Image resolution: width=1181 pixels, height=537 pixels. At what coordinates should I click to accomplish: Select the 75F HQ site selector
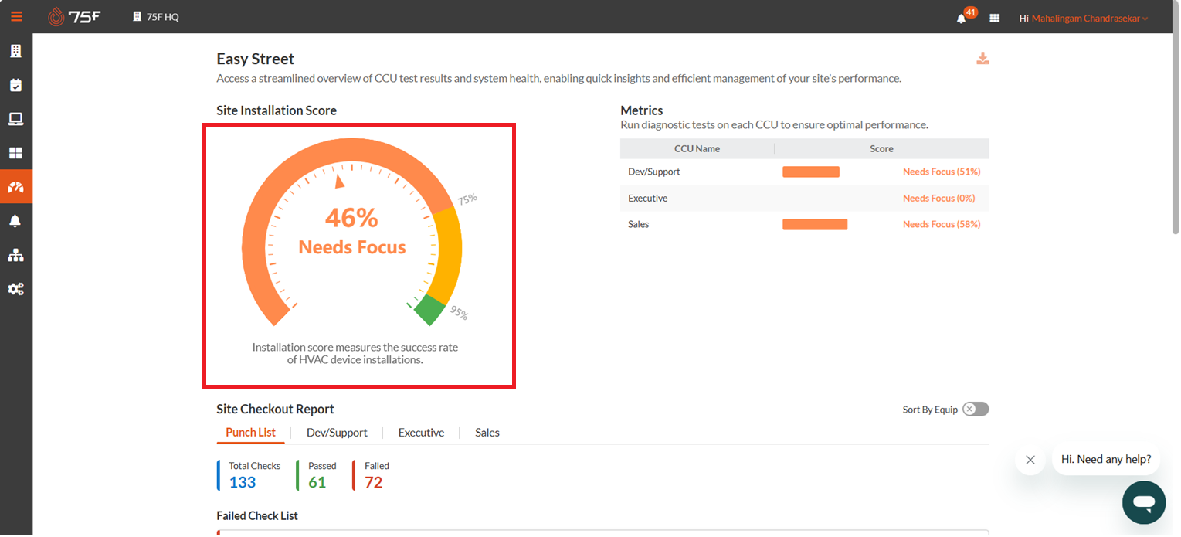point(156,17)
